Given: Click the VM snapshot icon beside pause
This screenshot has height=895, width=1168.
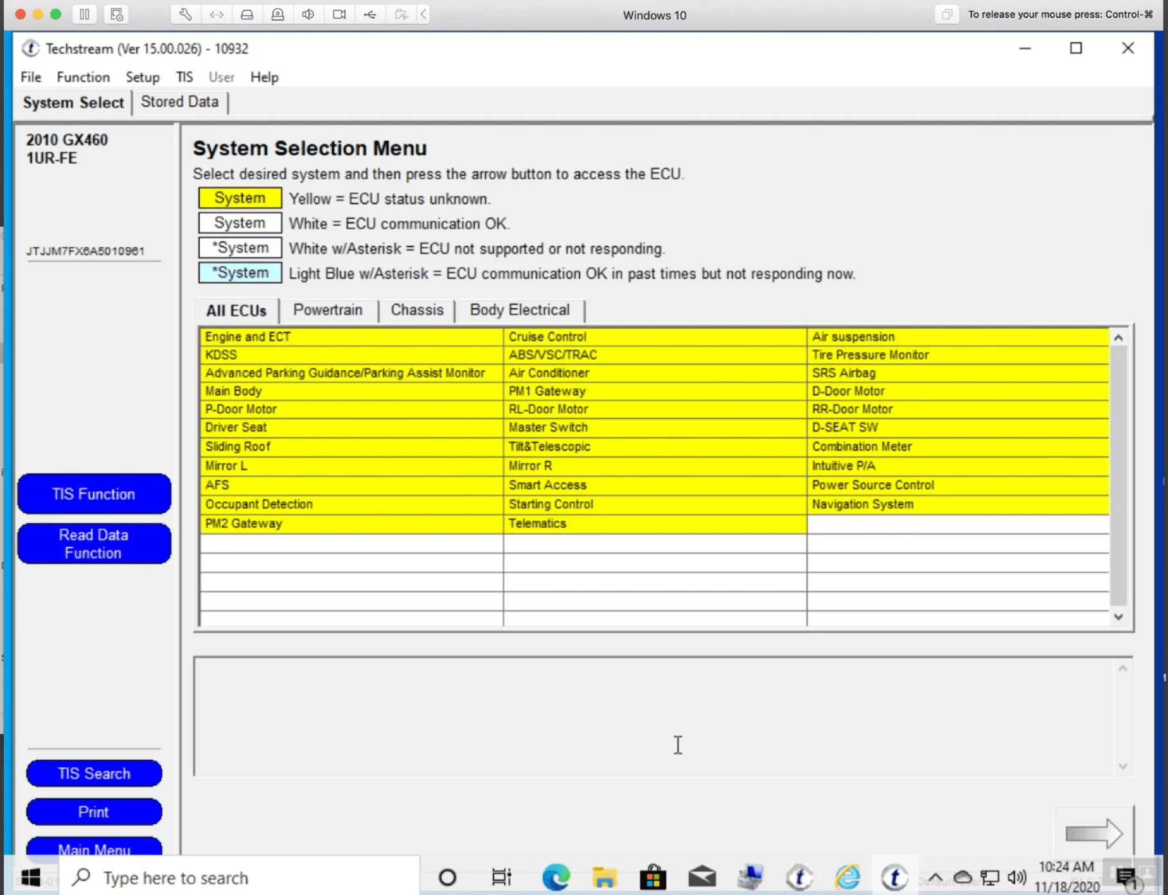Looking at the screenshot, I should pos(116,14).
